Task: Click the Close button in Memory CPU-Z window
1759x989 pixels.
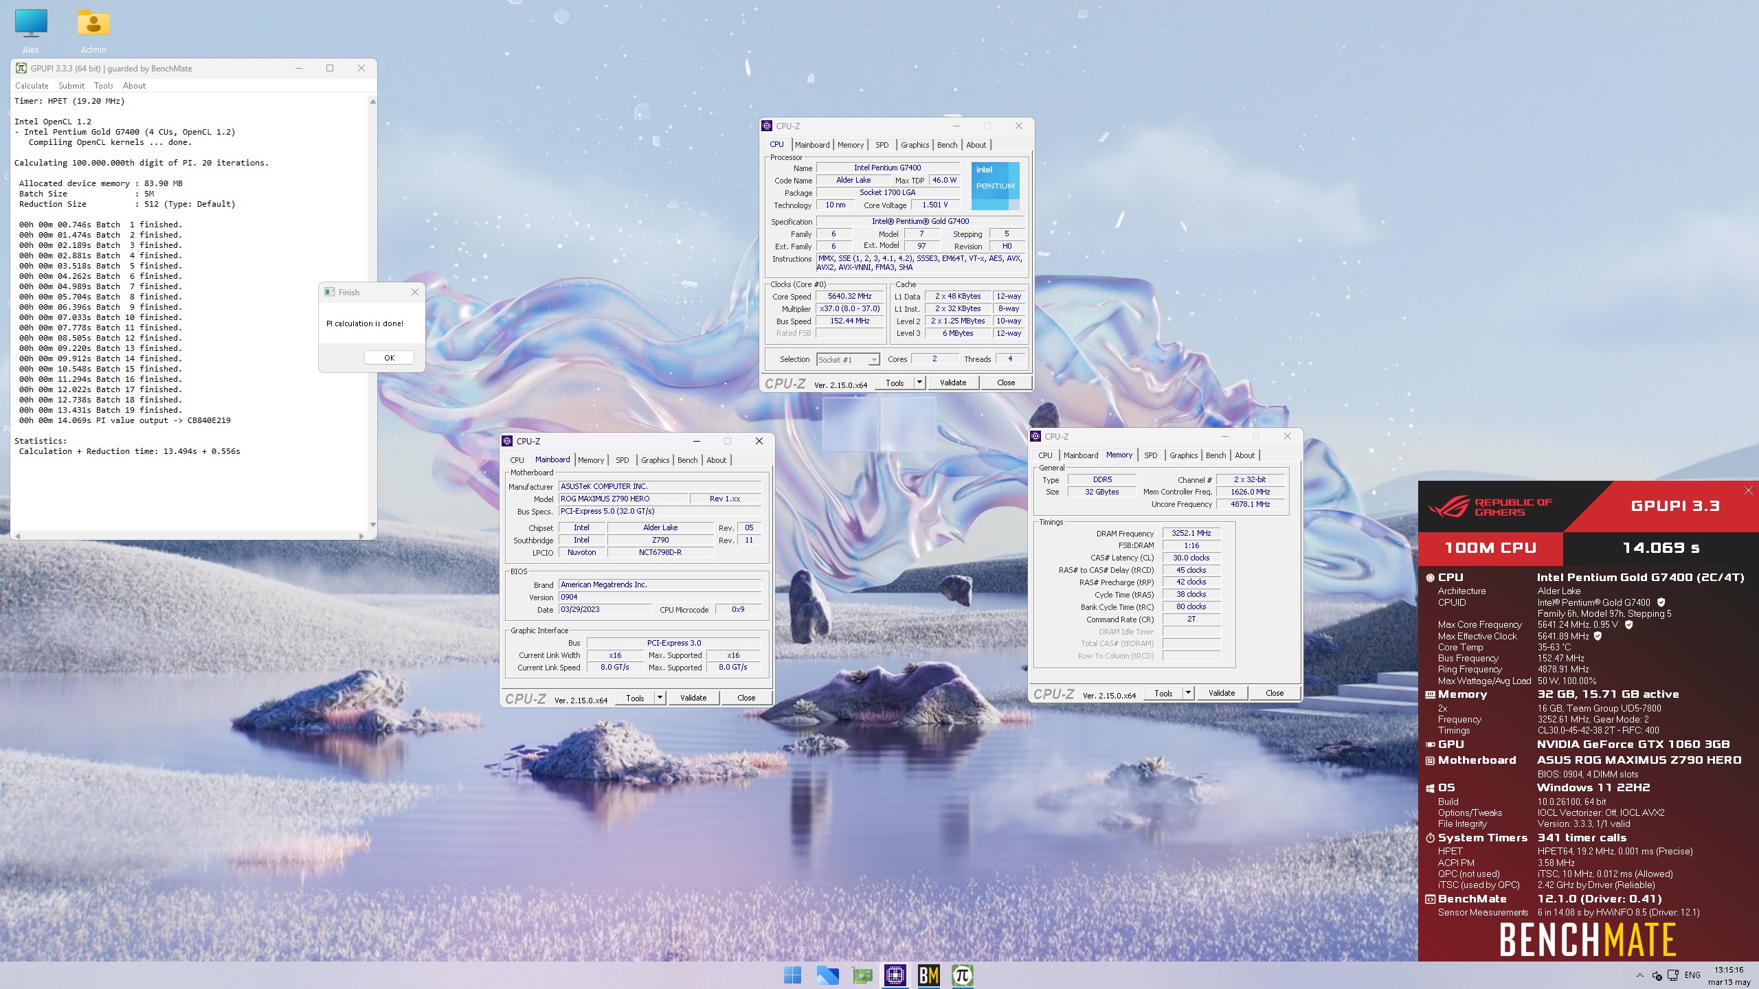Action: coord(1274,693)
